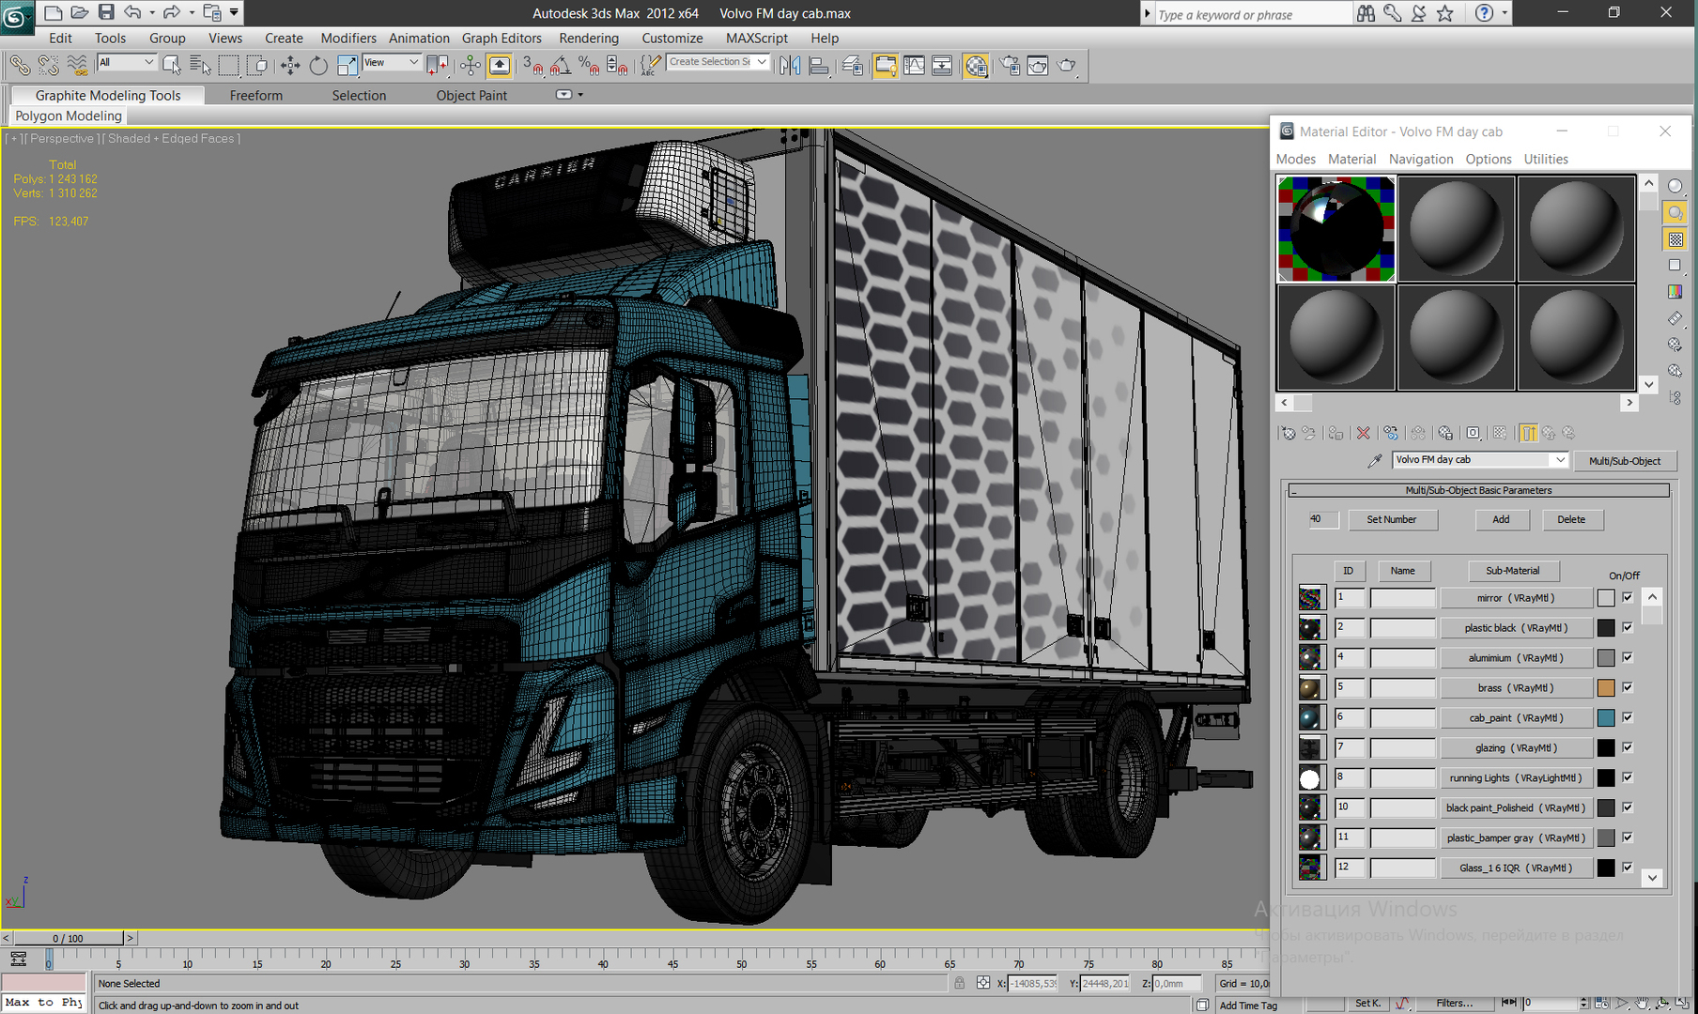The height and width of the screenshot is (1014, 1698).
Task: Collapse Multi/Sub-Object Basic Parameters rollout
Action: tap(1479, 490)
